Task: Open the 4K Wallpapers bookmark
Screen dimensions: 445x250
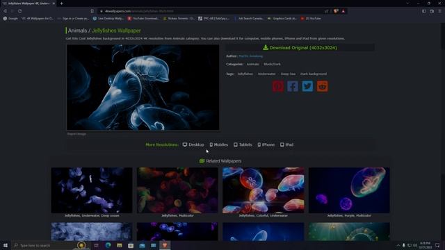Action: click(38, 19)
